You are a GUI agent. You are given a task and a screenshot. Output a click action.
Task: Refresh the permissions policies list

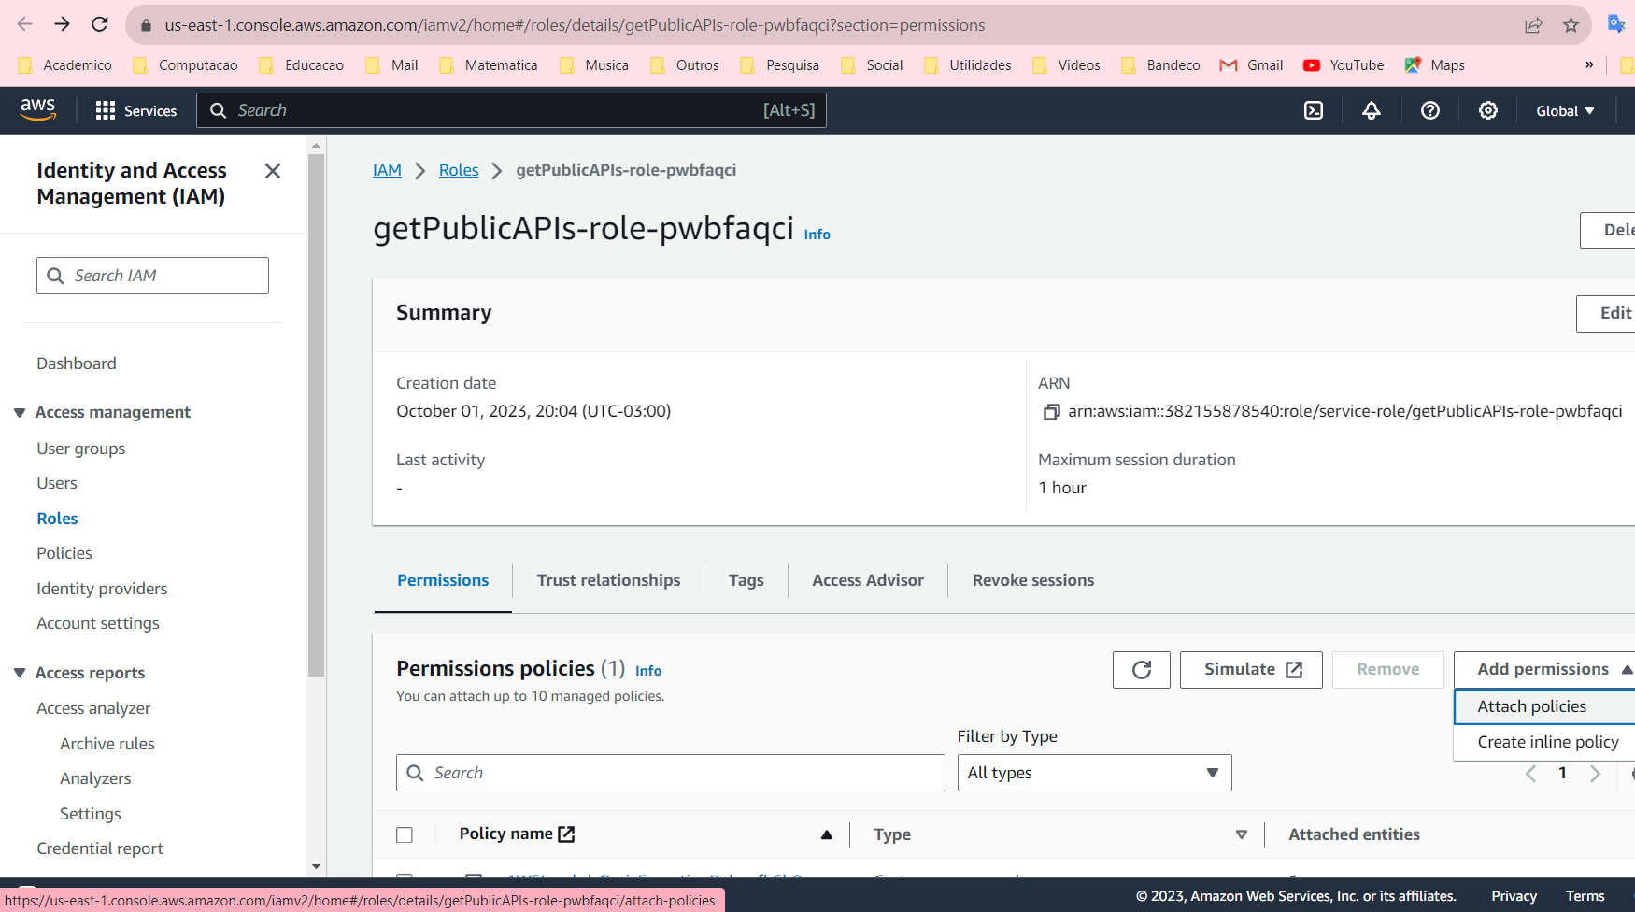(1141, 670)
